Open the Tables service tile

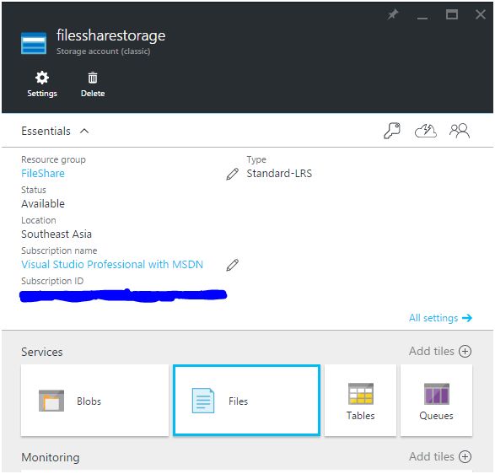[360, 401]
